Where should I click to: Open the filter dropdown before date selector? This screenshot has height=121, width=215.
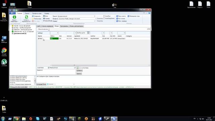(75, 33)
